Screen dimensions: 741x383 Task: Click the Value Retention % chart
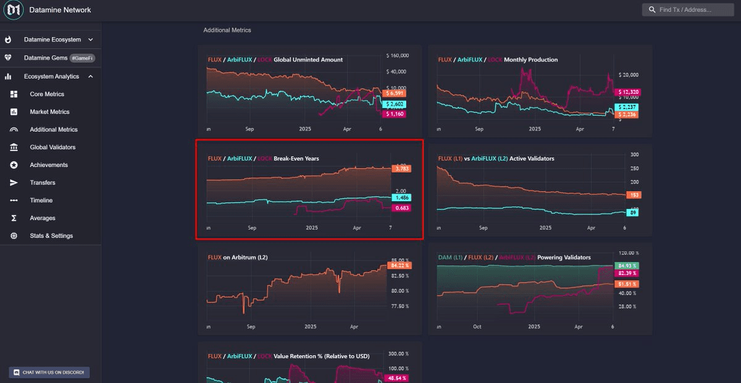click(309, 362)
